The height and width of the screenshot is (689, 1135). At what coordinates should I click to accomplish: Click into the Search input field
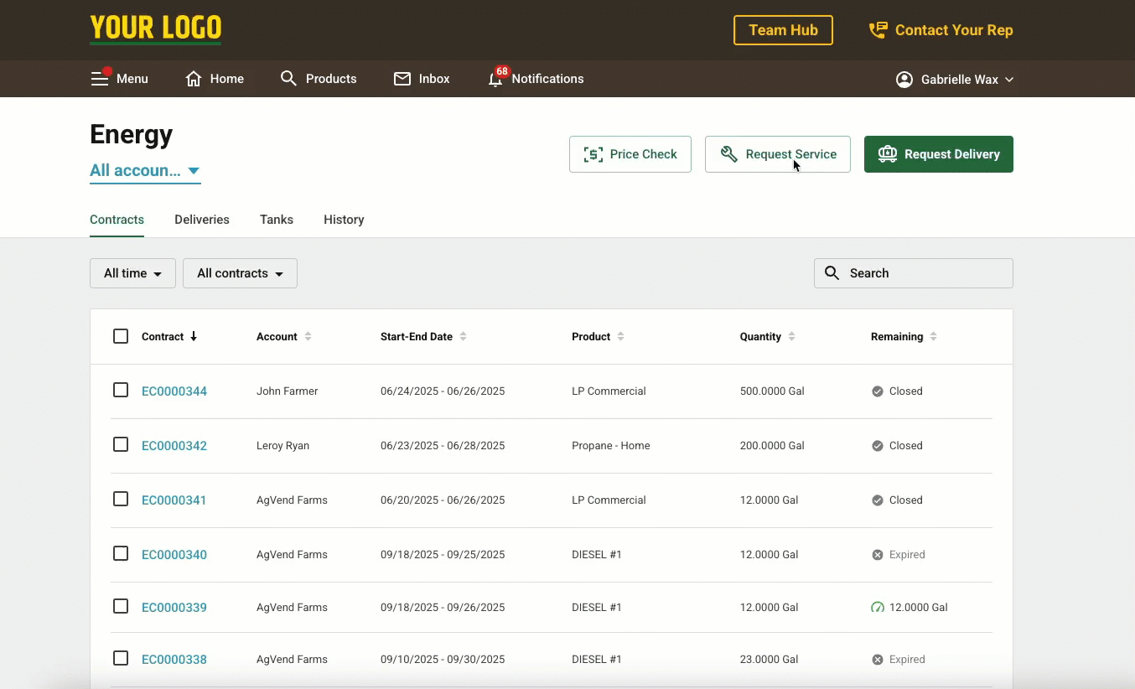tap(914, 273)
